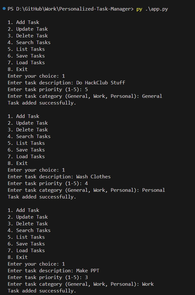The height and width of the screenshot is (295, 195).
Task: Click 3. Delete Task in the second menu
Action: point(28,130)
